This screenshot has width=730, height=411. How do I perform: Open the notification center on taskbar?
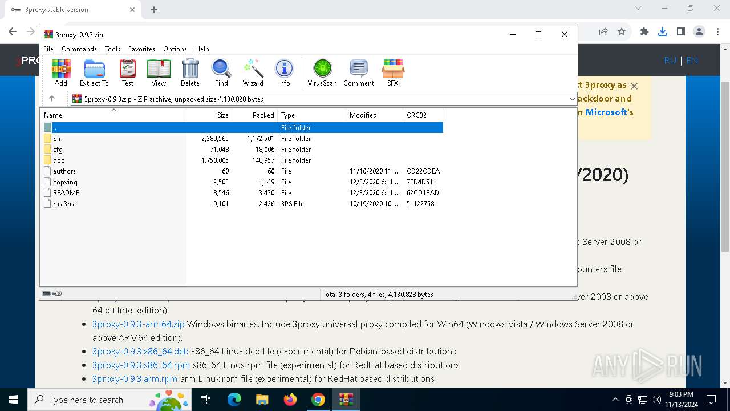tap(711, 400)
